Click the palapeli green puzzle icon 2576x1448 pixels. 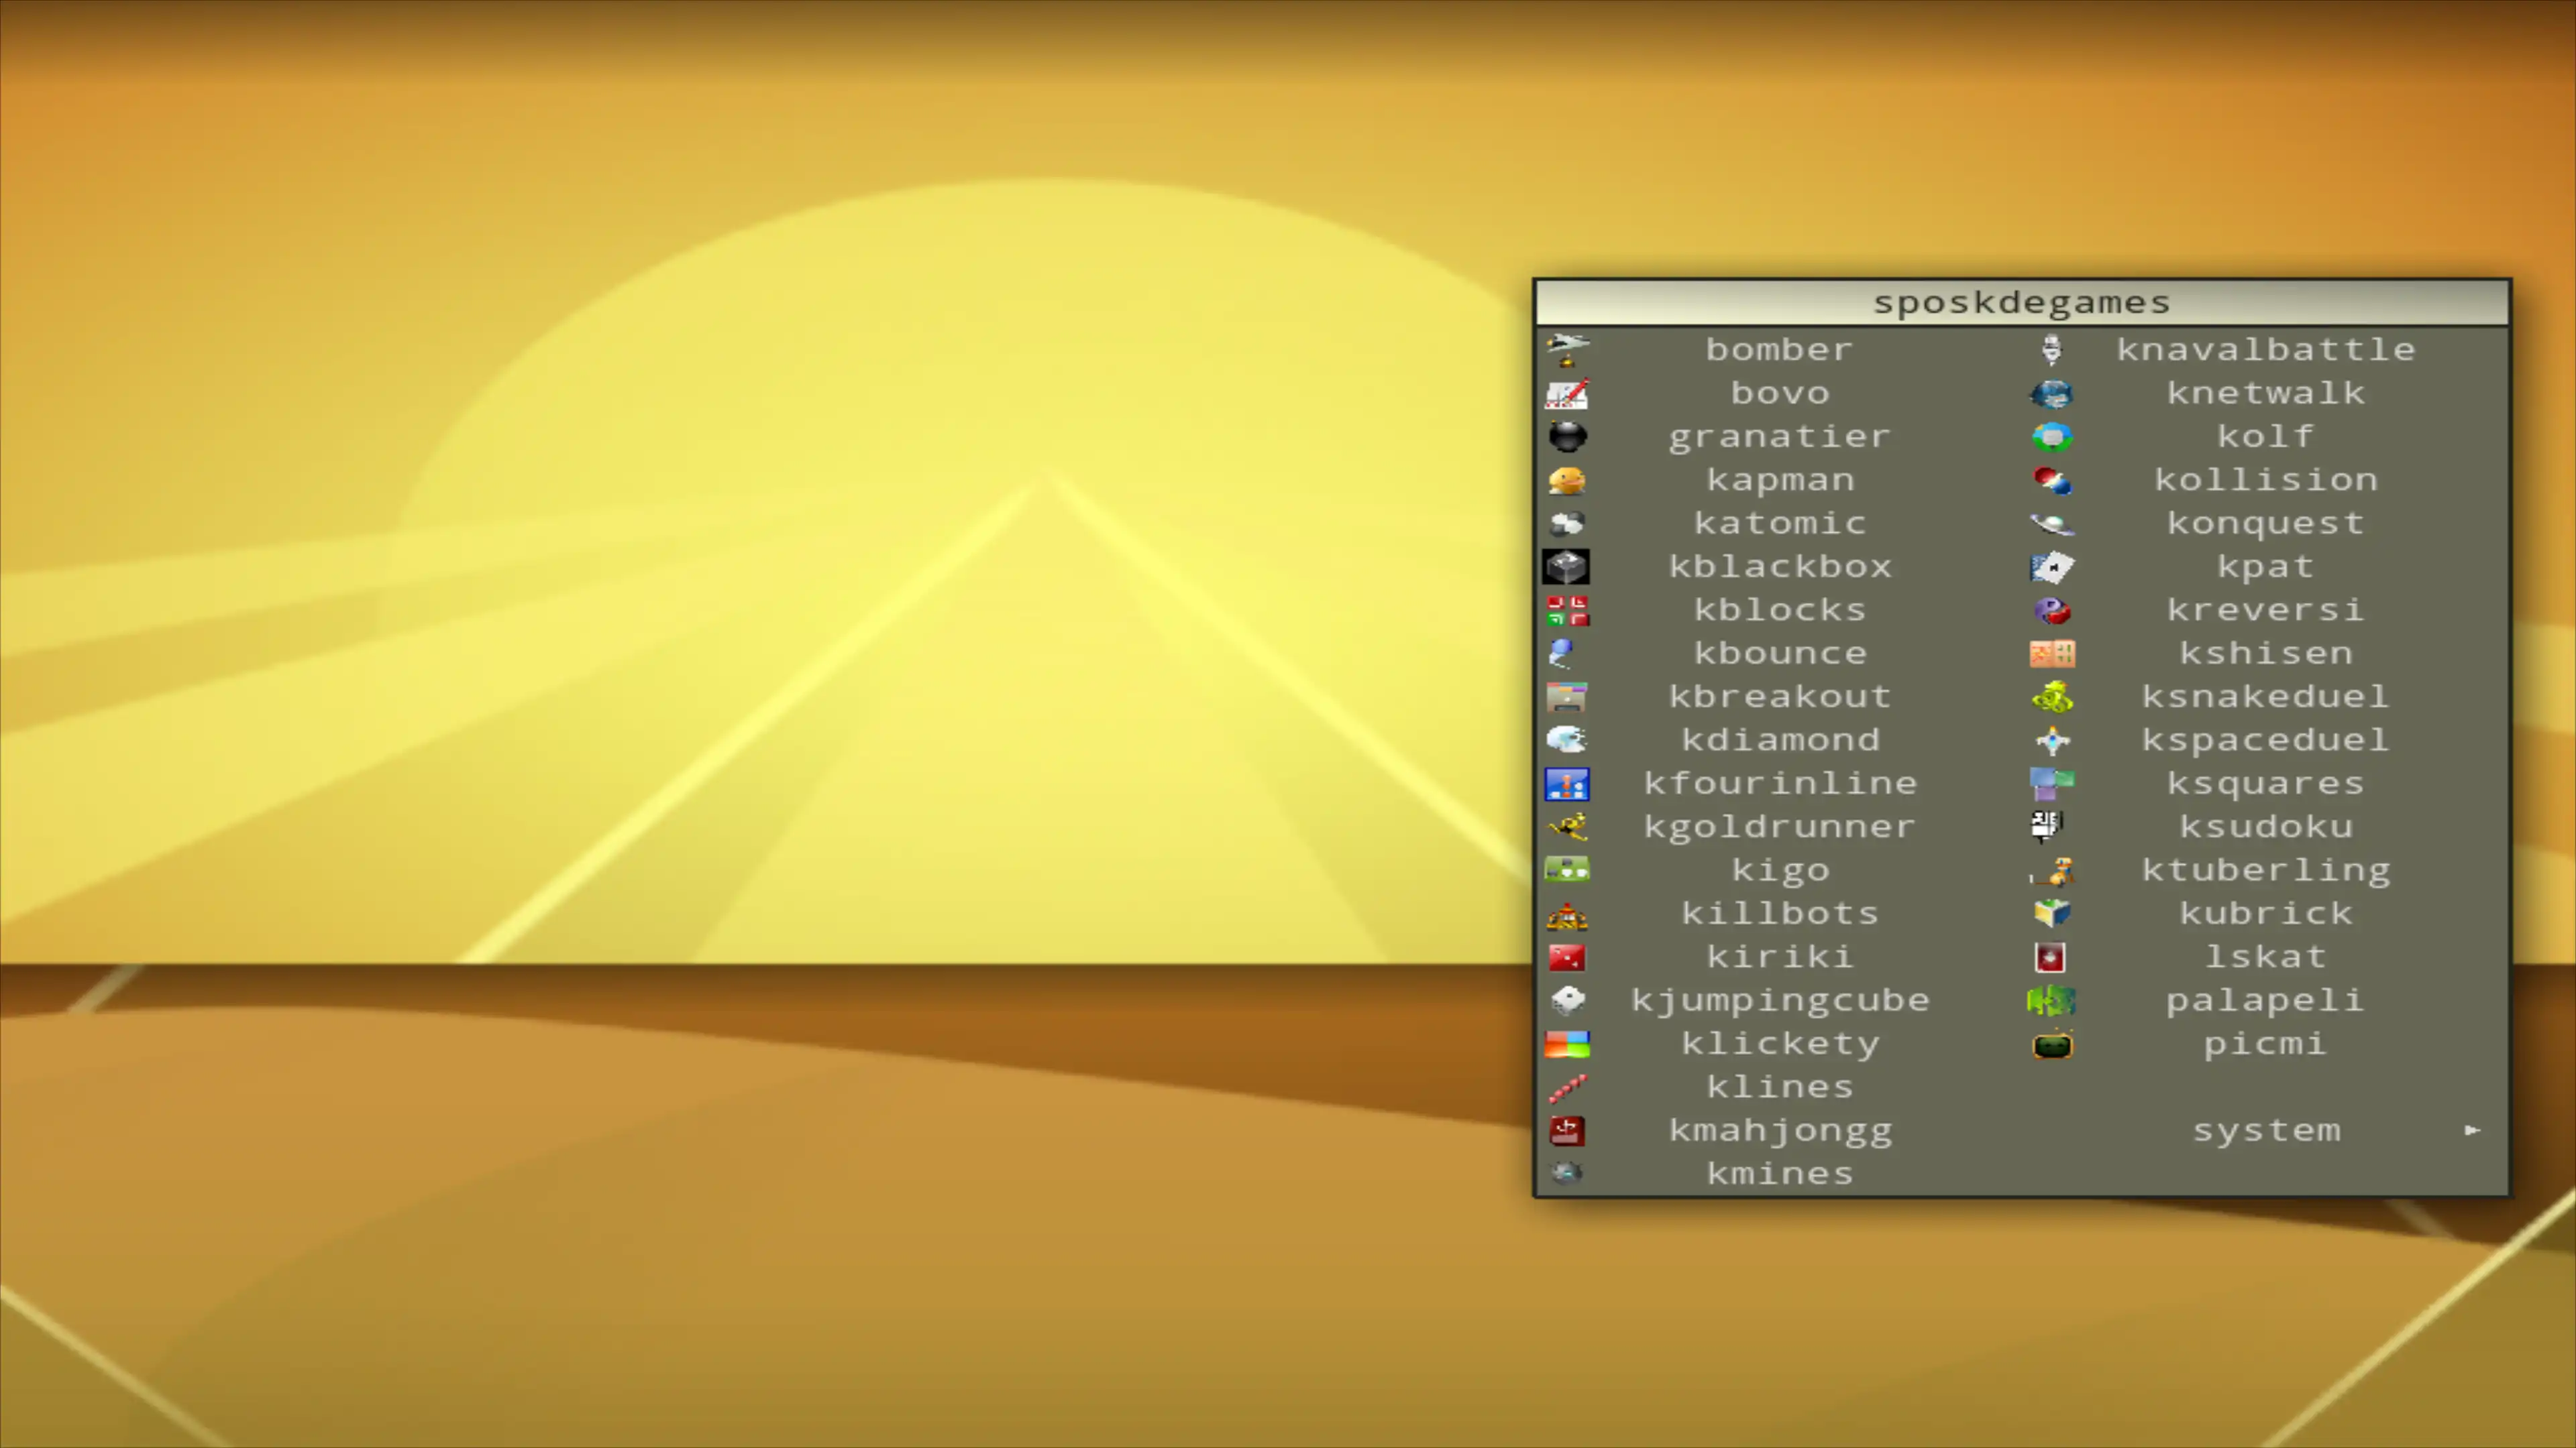(x=2052, y=1000)
